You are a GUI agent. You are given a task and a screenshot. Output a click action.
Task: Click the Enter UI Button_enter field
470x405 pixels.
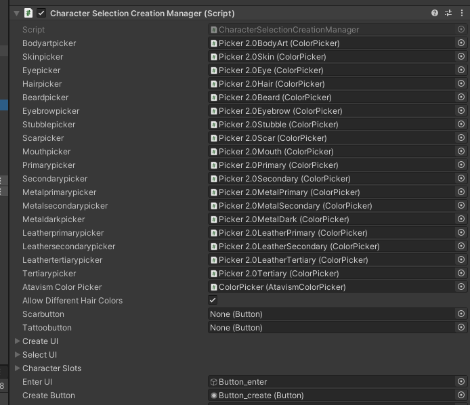tap(330, 382)
